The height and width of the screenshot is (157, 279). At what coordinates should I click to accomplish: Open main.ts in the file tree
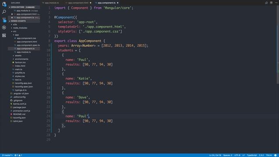click(18, 69)
